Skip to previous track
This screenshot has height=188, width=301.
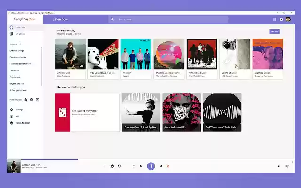pyautogui.click(x=141, y=166)
